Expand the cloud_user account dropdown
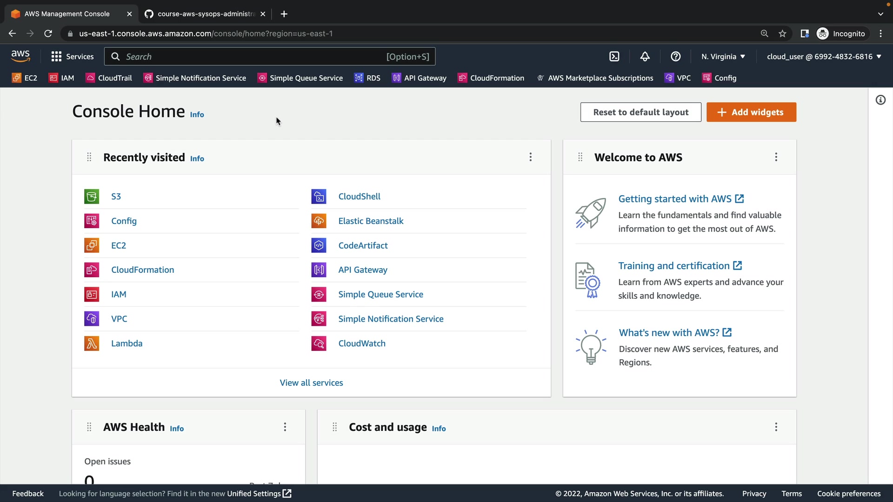893x502 pixels. [x=824, y=57]
